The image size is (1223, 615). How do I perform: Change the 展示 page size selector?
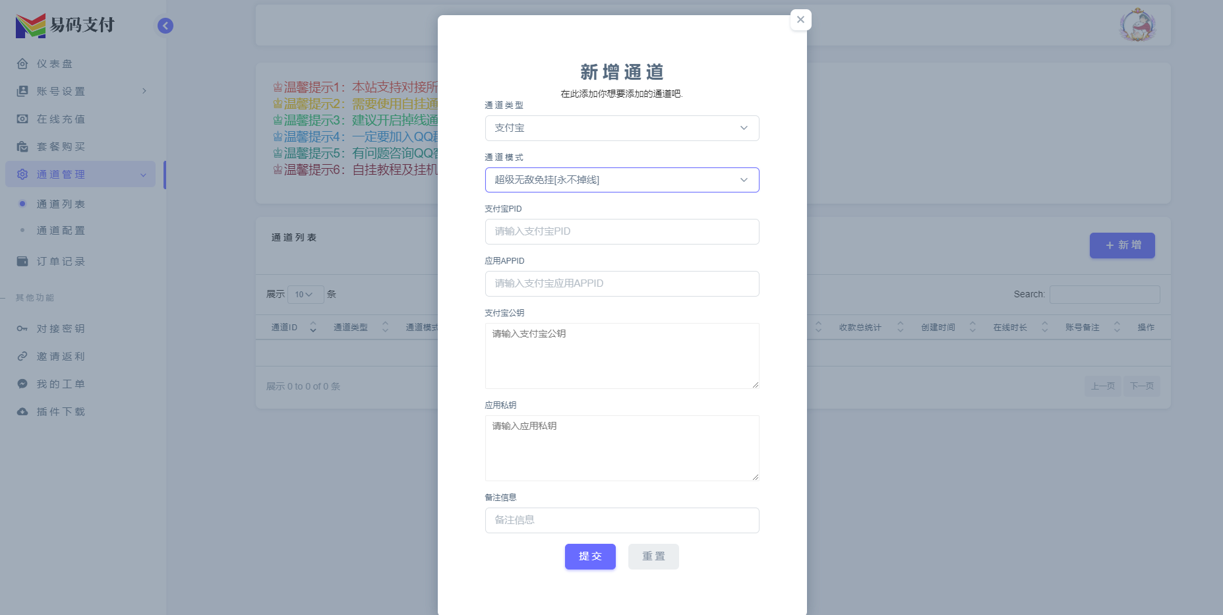[x=305, y=294]
